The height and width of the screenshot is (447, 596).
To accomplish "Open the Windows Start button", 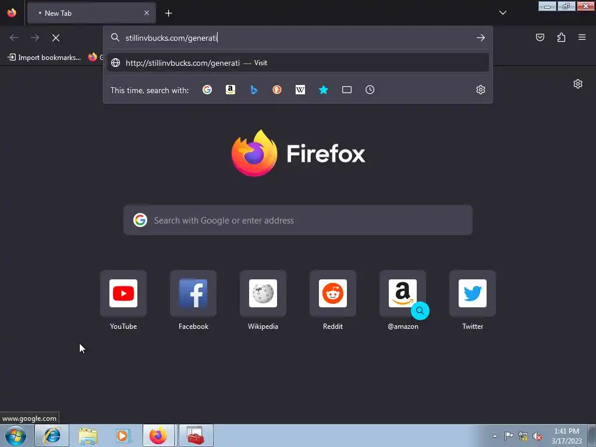I will click(x=16, y=435).
